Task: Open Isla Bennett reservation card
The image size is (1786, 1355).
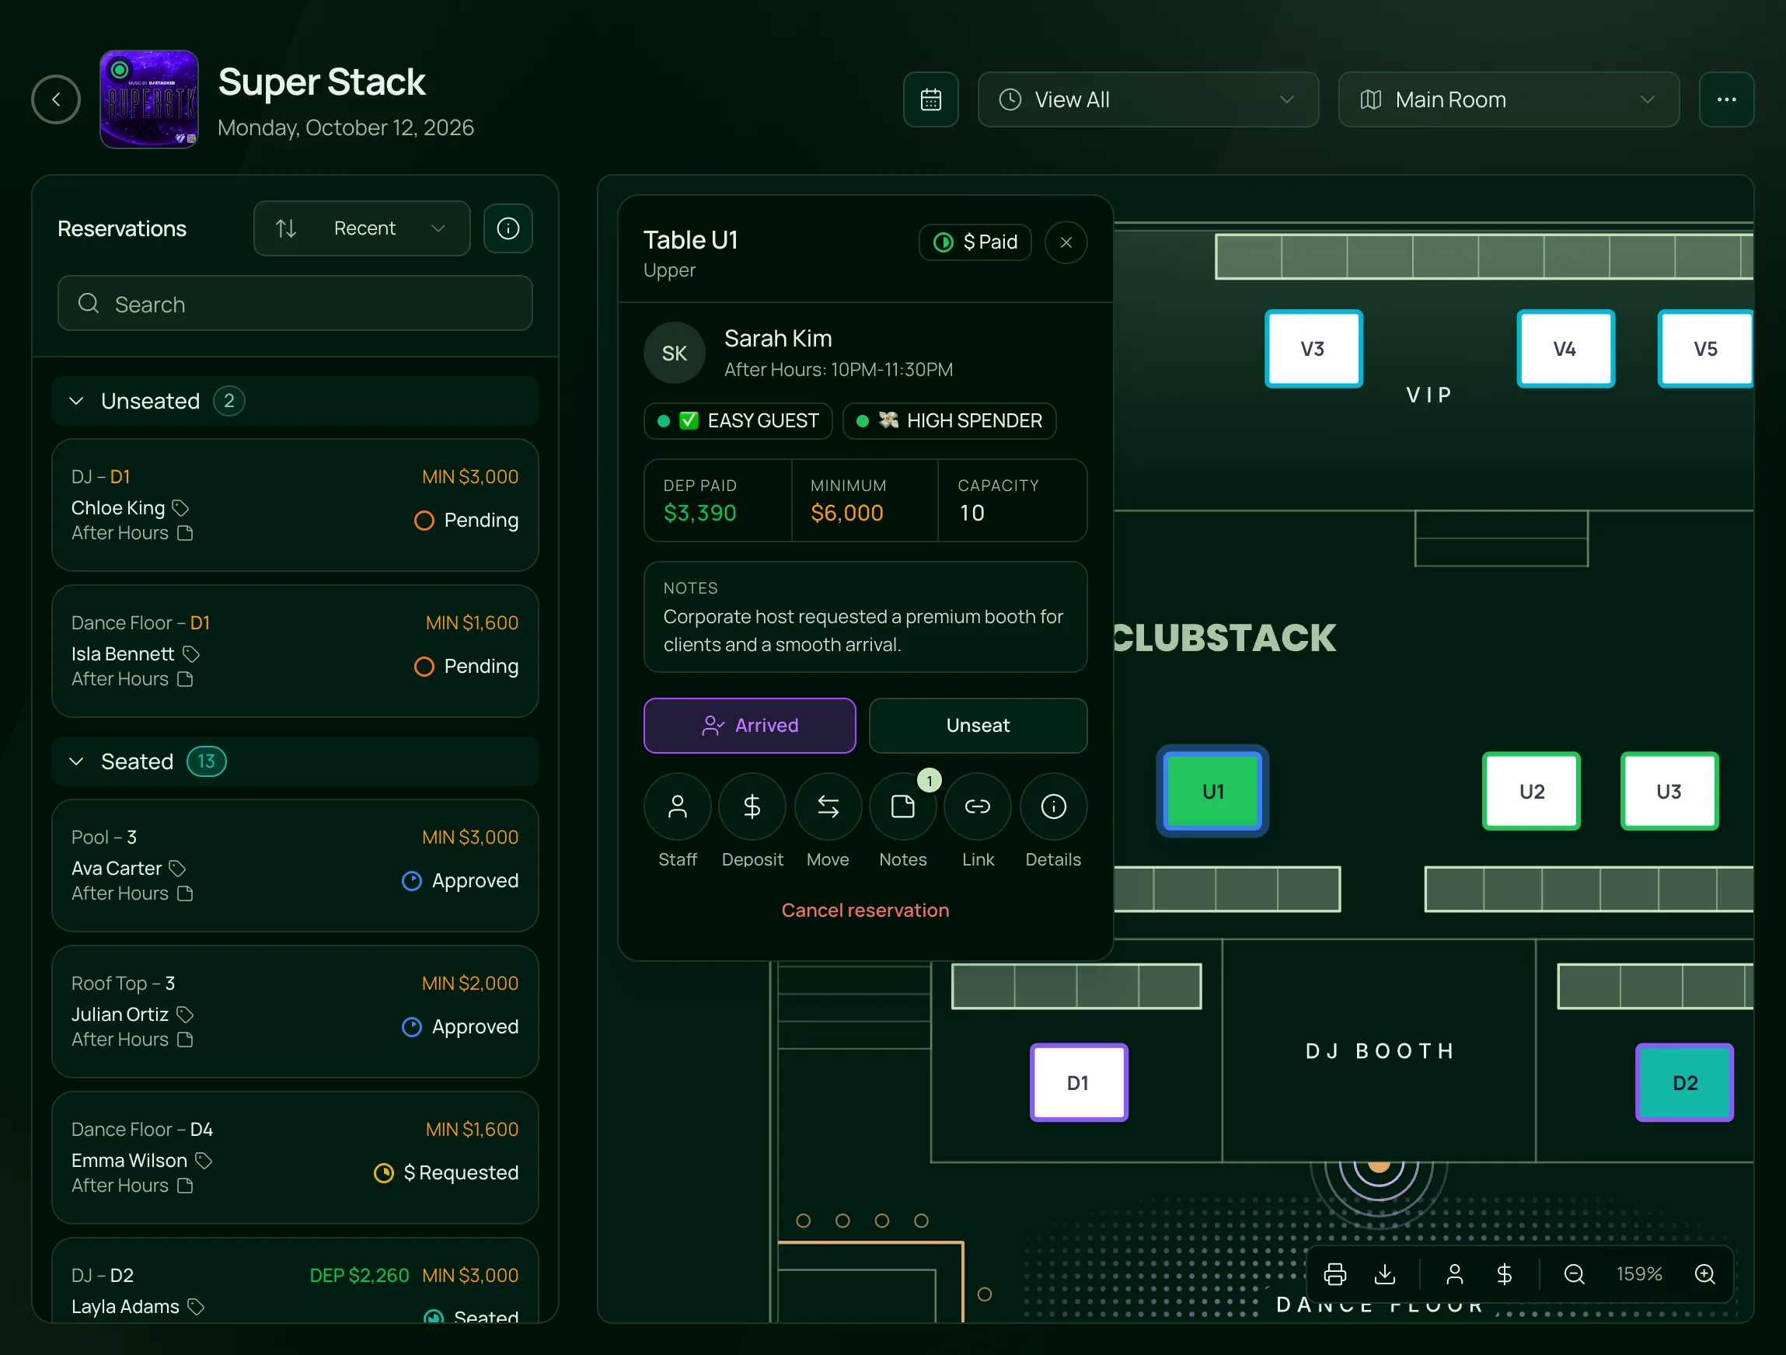Action: click(295, 651)
